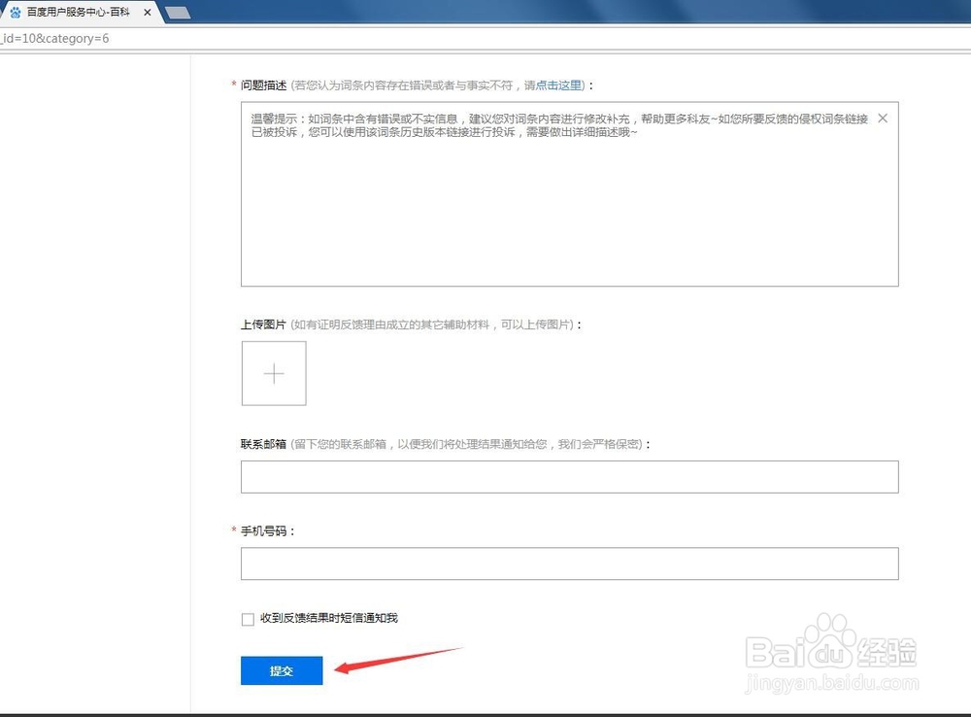Image resolution: width=971 pixels, height=717 pixels.
Task: Click the Baidu paw favicon on tab
Action: [16, 12]
